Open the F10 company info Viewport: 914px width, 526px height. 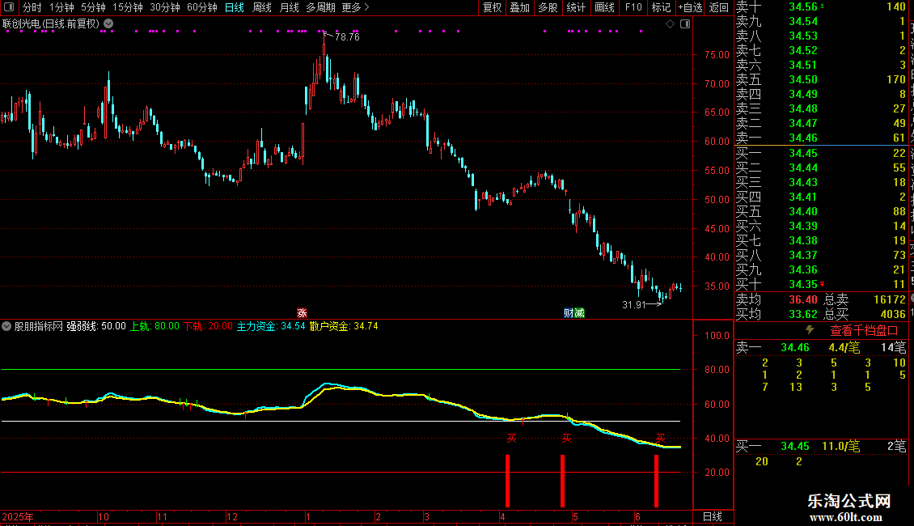tap(633, 7)
